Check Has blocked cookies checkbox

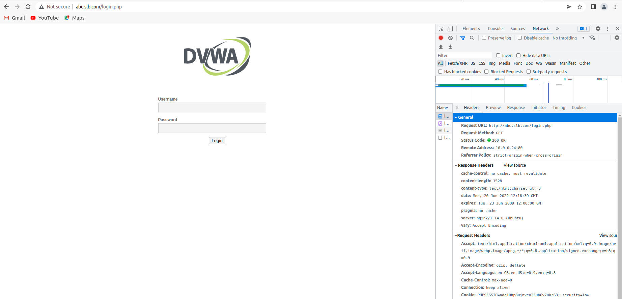tap(440, 72)
